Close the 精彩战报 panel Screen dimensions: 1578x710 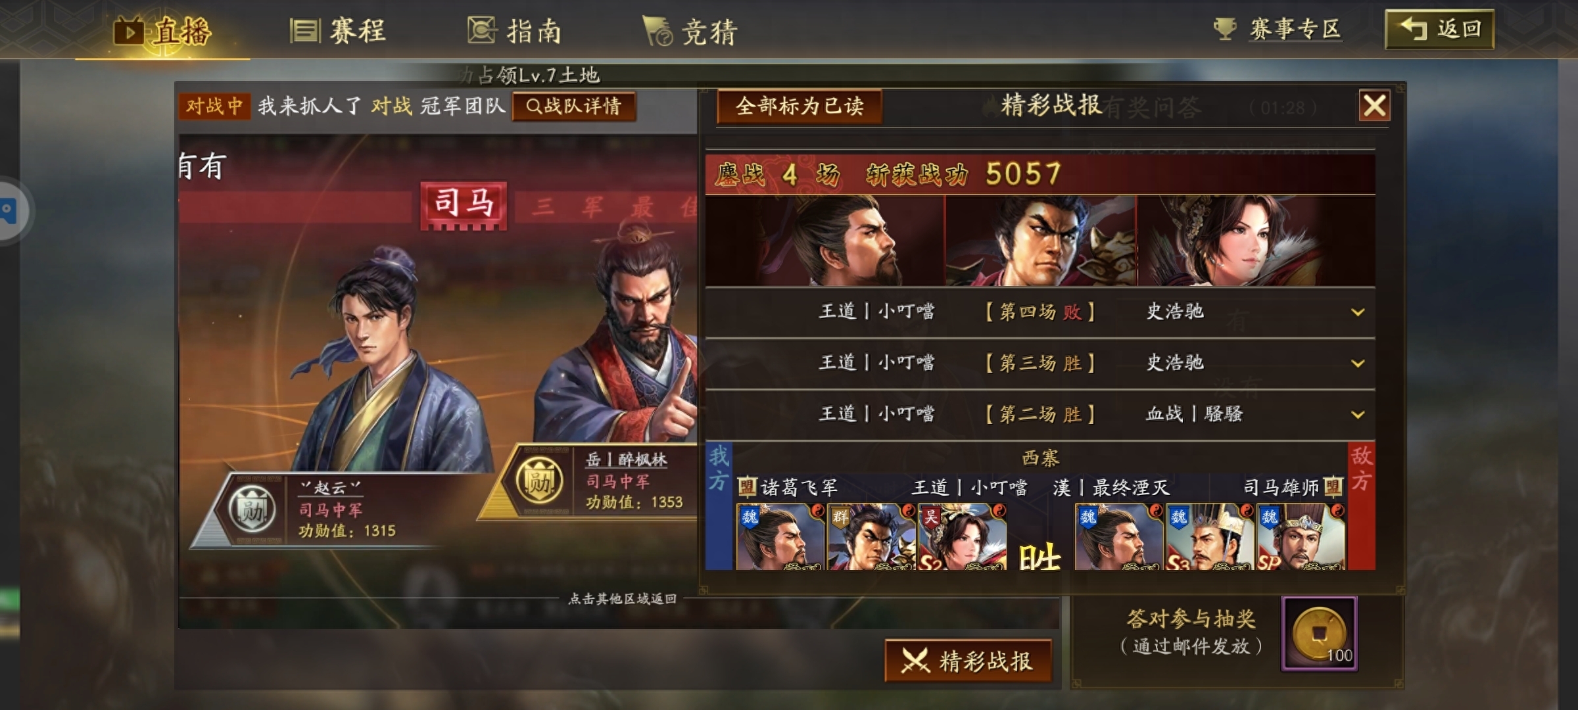[1374, 105]
